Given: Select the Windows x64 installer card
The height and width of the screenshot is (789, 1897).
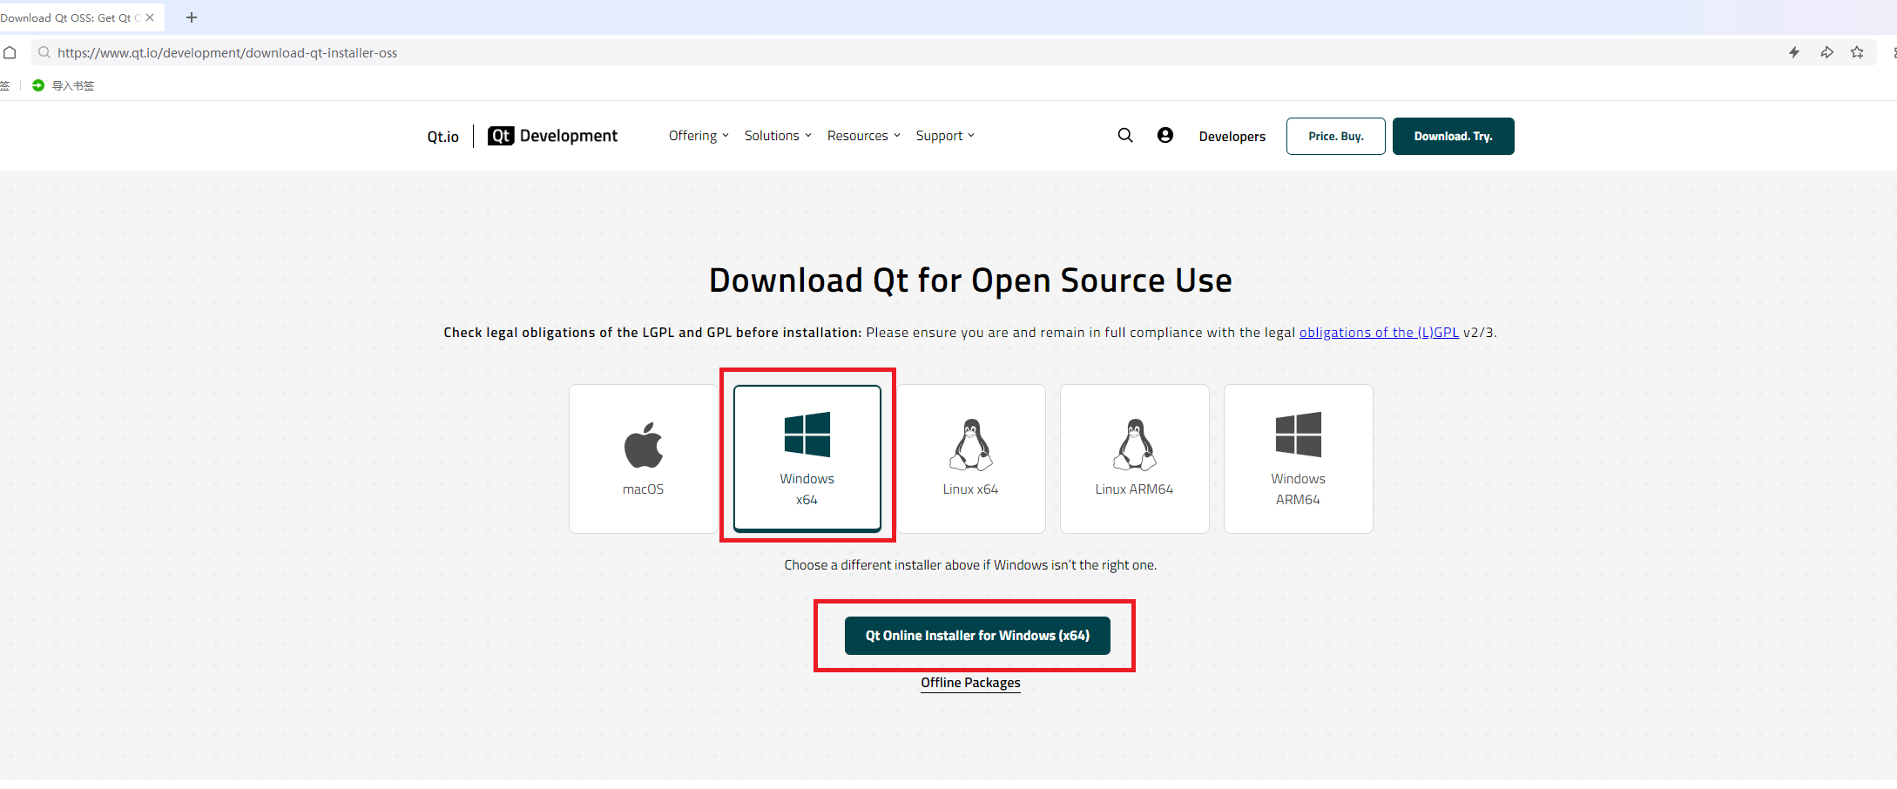Looking at the screenshot, I should pyautogui.click(x=807, y=458).
